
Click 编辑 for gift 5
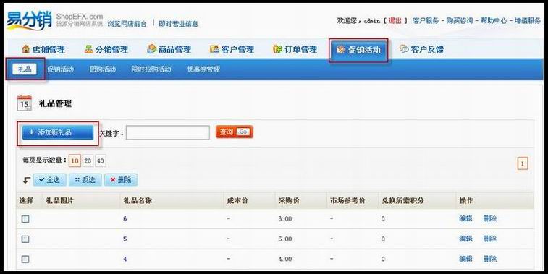click(465, 239)
